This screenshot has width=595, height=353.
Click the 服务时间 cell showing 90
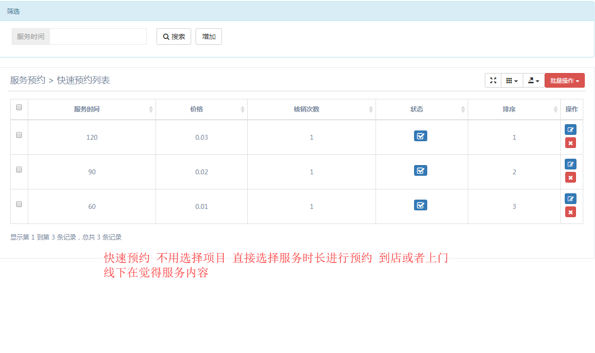[92, 172]
